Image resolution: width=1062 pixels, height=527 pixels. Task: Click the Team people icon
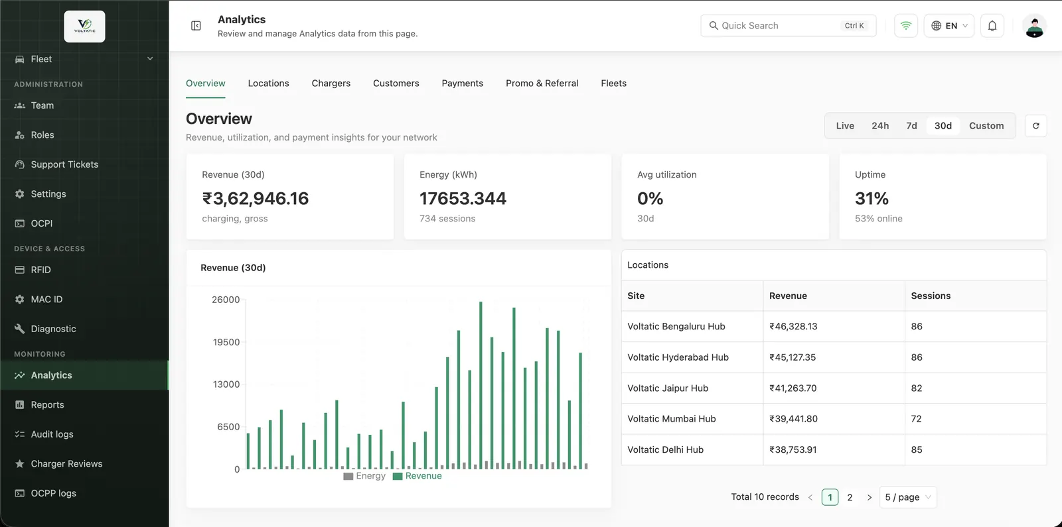20,105
